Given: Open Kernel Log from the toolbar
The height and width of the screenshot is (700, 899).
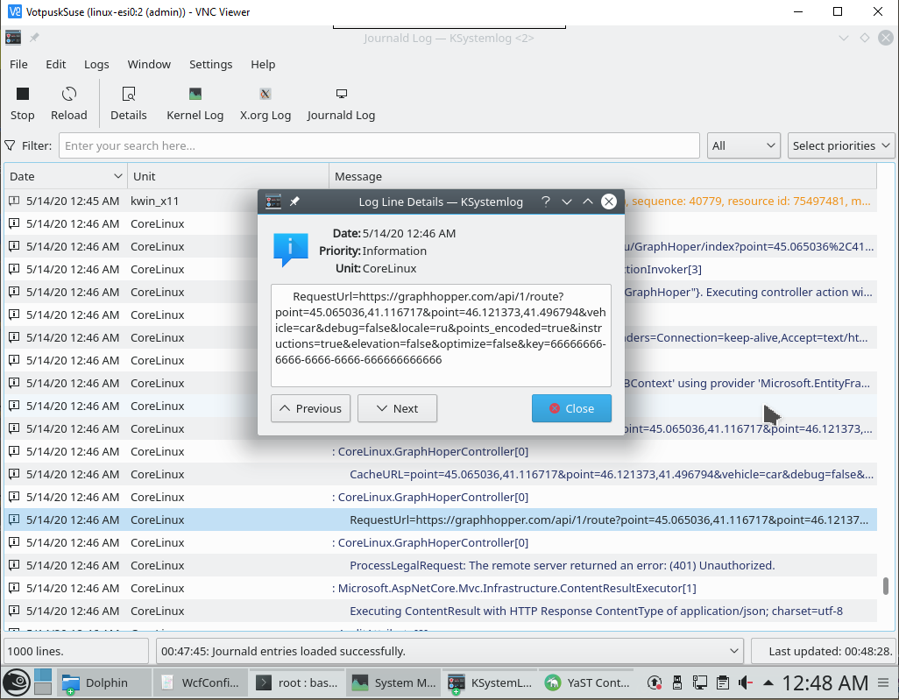Looking at the screenshot, I should 195,103.
